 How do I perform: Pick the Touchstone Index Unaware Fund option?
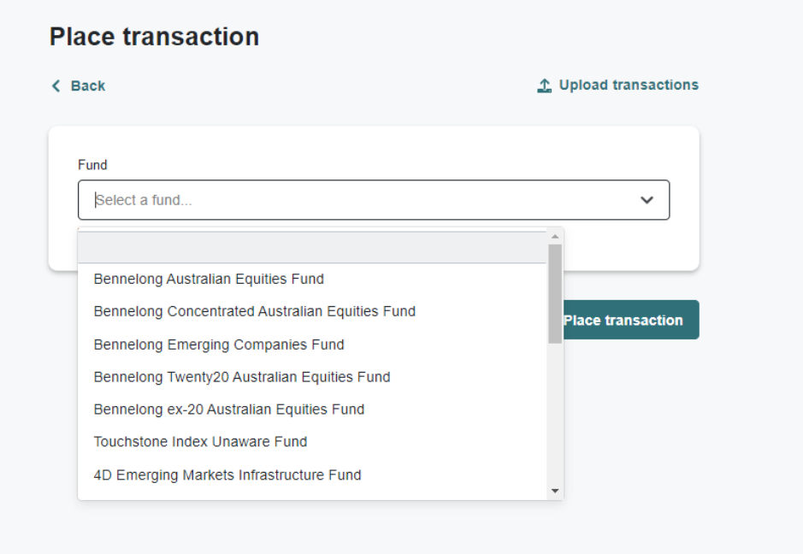coord(200,442)
